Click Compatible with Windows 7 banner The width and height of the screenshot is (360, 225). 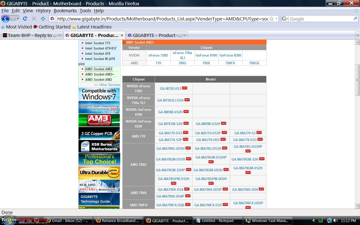99,94
